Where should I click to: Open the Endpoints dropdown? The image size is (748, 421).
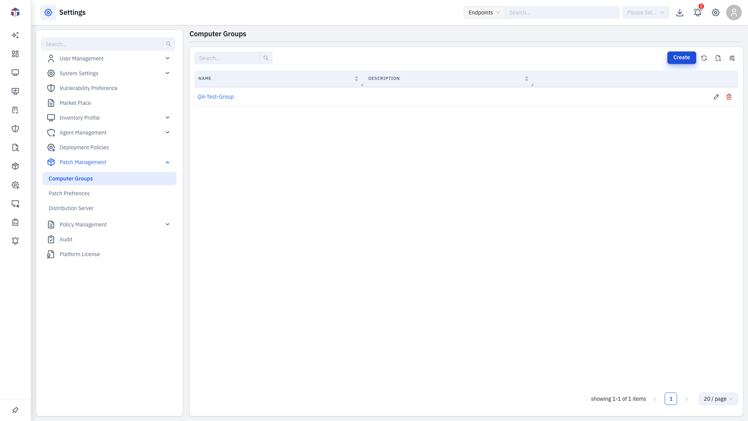pyautogui.click(x=484, y=12)
